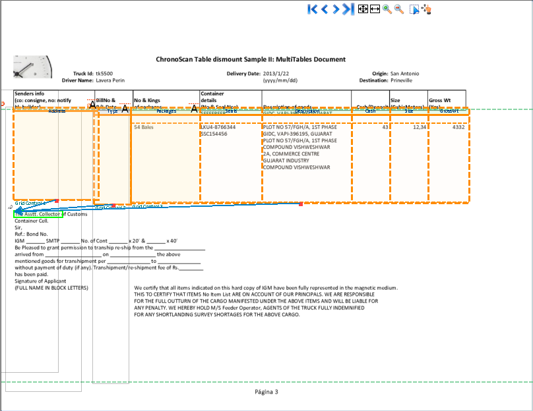Select the Packages column header

166,111
